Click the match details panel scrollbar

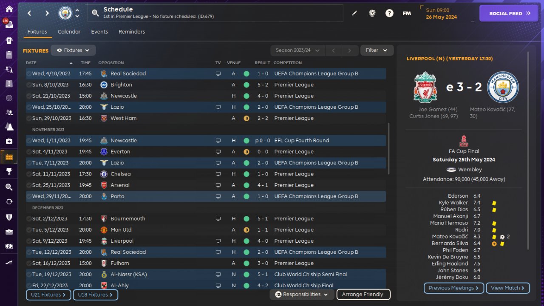coord(528,151)
